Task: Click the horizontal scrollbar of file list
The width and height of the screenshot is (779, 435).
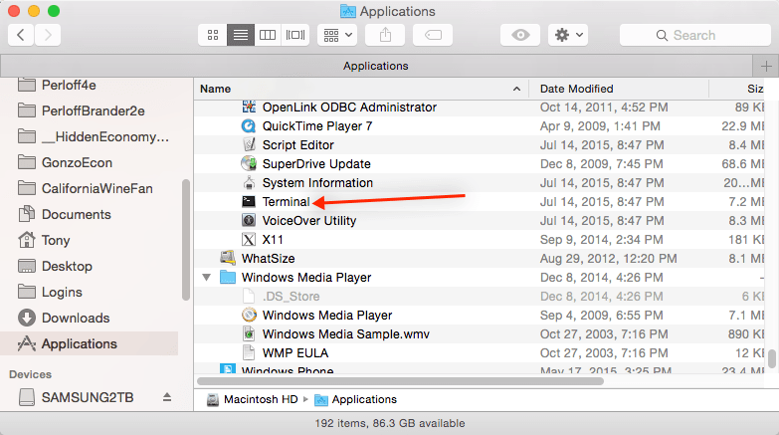Action: pyautogui.click(x=400, y=381)
